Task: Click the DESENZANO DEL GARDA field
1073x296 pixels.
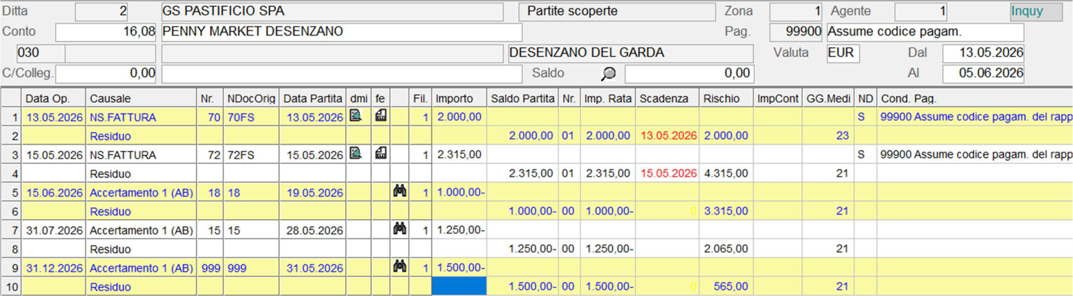Action: (x=630, y=53)
